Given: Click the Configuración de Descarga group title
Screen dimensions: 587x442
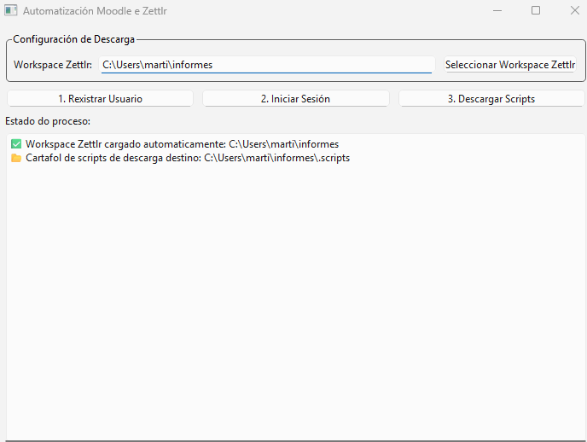Looking at the screenshot, I should [74, 39].
